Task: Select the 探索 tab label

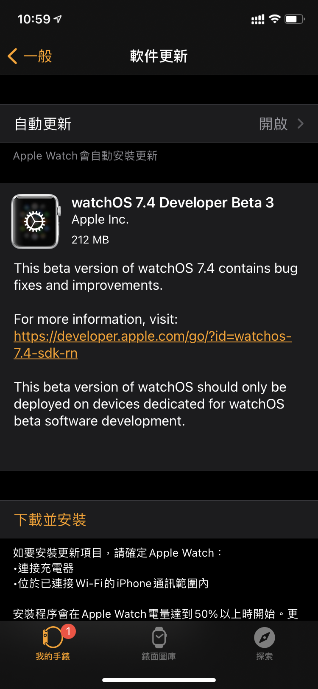Action: click(x=265, y=656)
